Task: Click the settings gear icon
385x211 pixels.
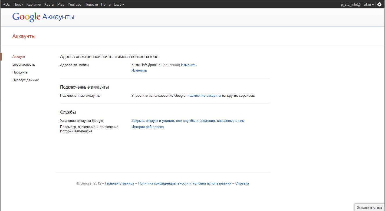Action: point(379,5)
